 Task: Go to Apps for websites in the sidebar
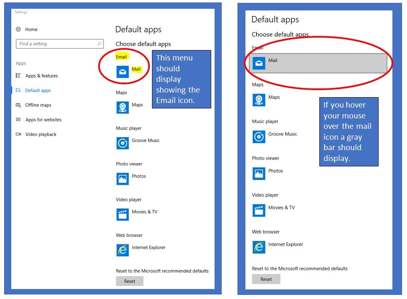pos(43,120)
